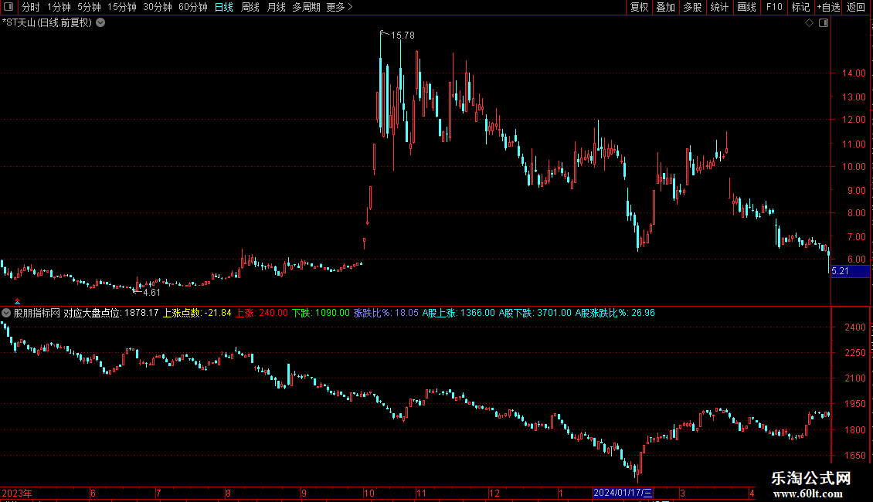Click the 2400 indicator axis label
873x502 pixels.
(x=855, y=327)
